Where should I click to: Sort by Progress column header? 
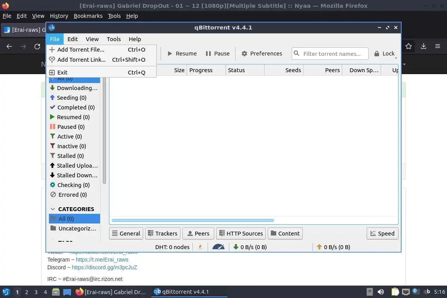click(x=206, y=70)
